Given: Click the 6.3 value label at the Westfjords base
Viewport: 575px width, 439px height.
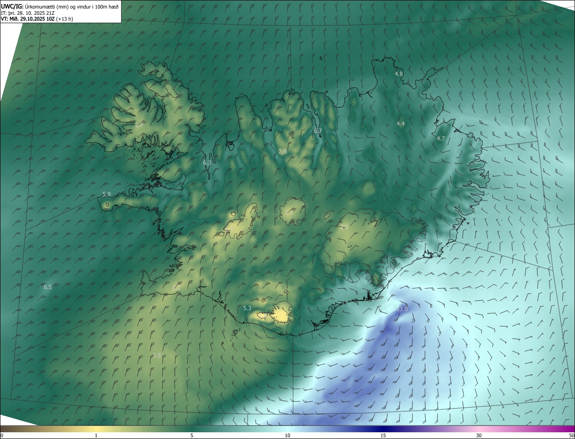Looking at the screenshot, I should pyautogui.click(x=207, y=163).
